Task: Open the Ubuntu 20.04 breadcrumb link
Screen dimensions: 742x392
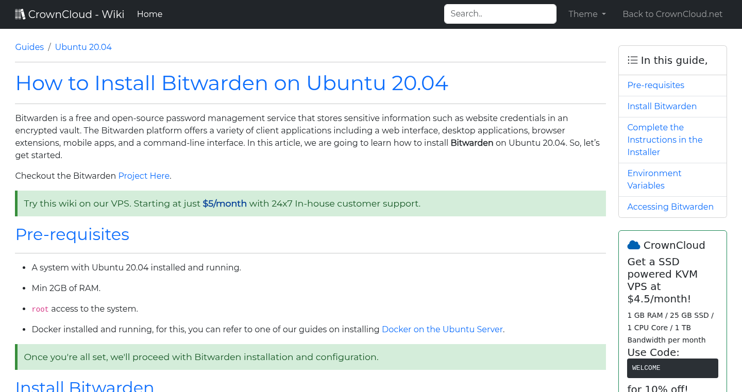Action: (x=83, y=47)
